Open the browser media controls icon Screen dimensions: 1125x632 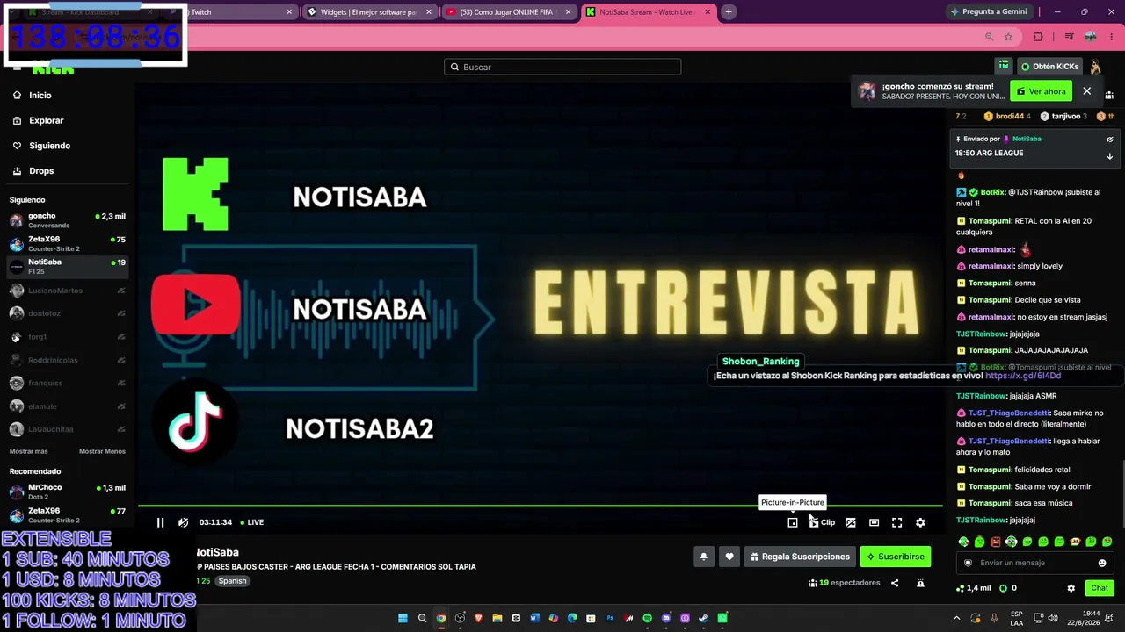pyautogui.click(x=1069, y=37)
